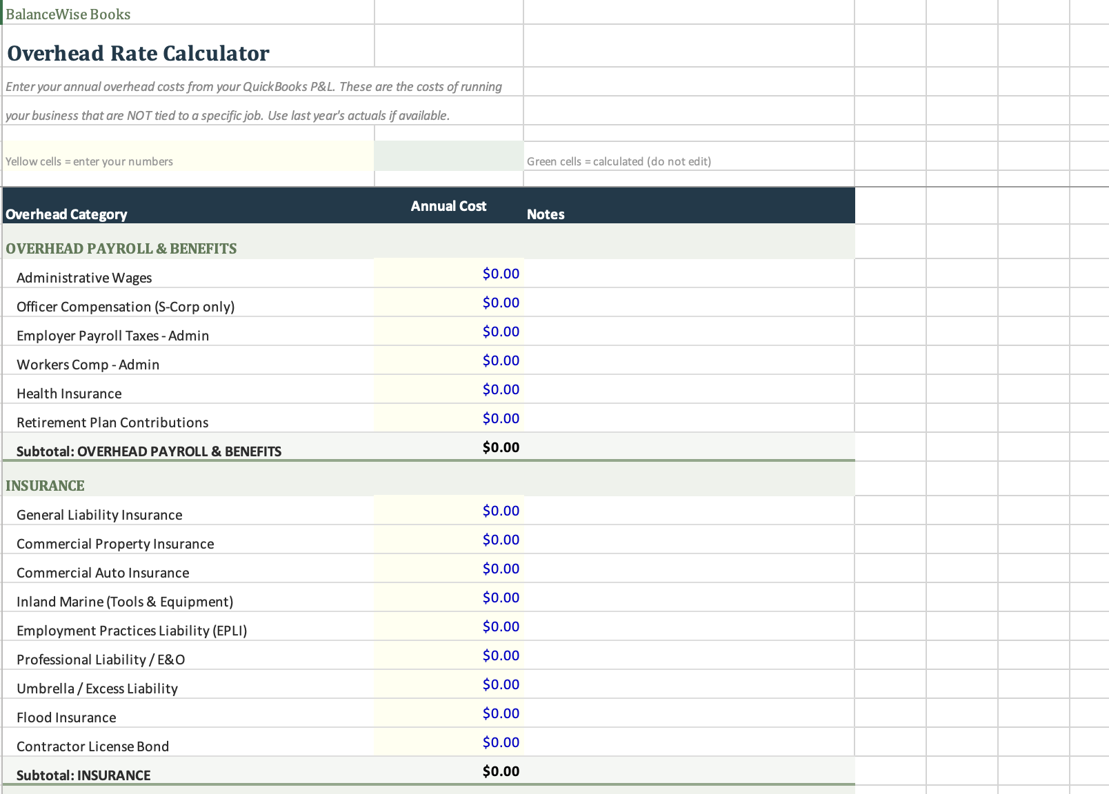Image resolution: width=1109 pixels, height=794 pixels.
Task: Click the Commercial Property Insurance cost cell
Action: point(449,540)
